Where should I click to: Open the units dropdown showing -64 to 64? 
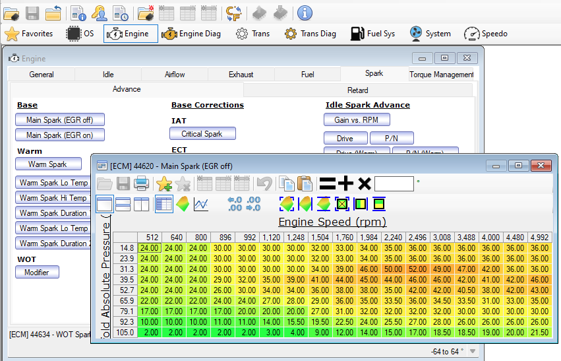click(473, 352)
